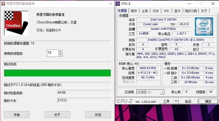Click the thread count field showing 16
The width and height of the screenshot is (219, 121).
coord(53,53)
